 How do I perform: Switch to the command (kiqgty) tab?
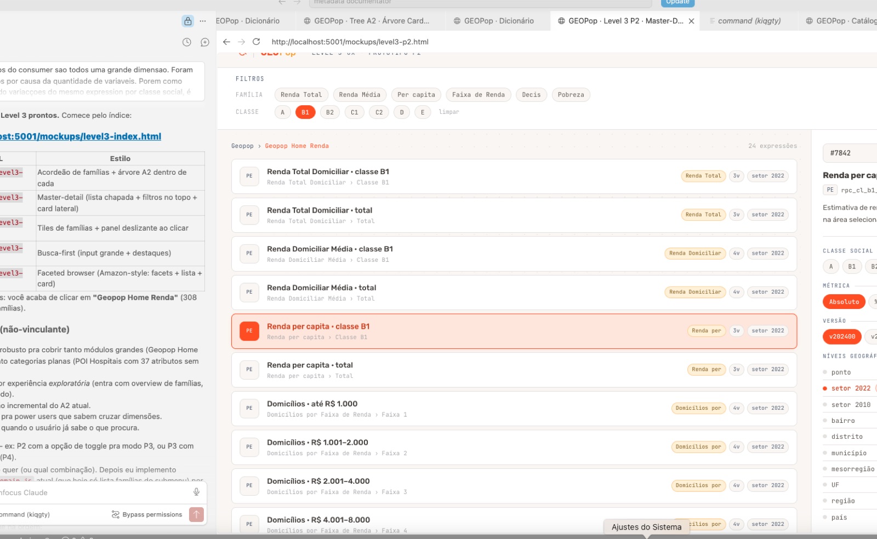(749, 21)
